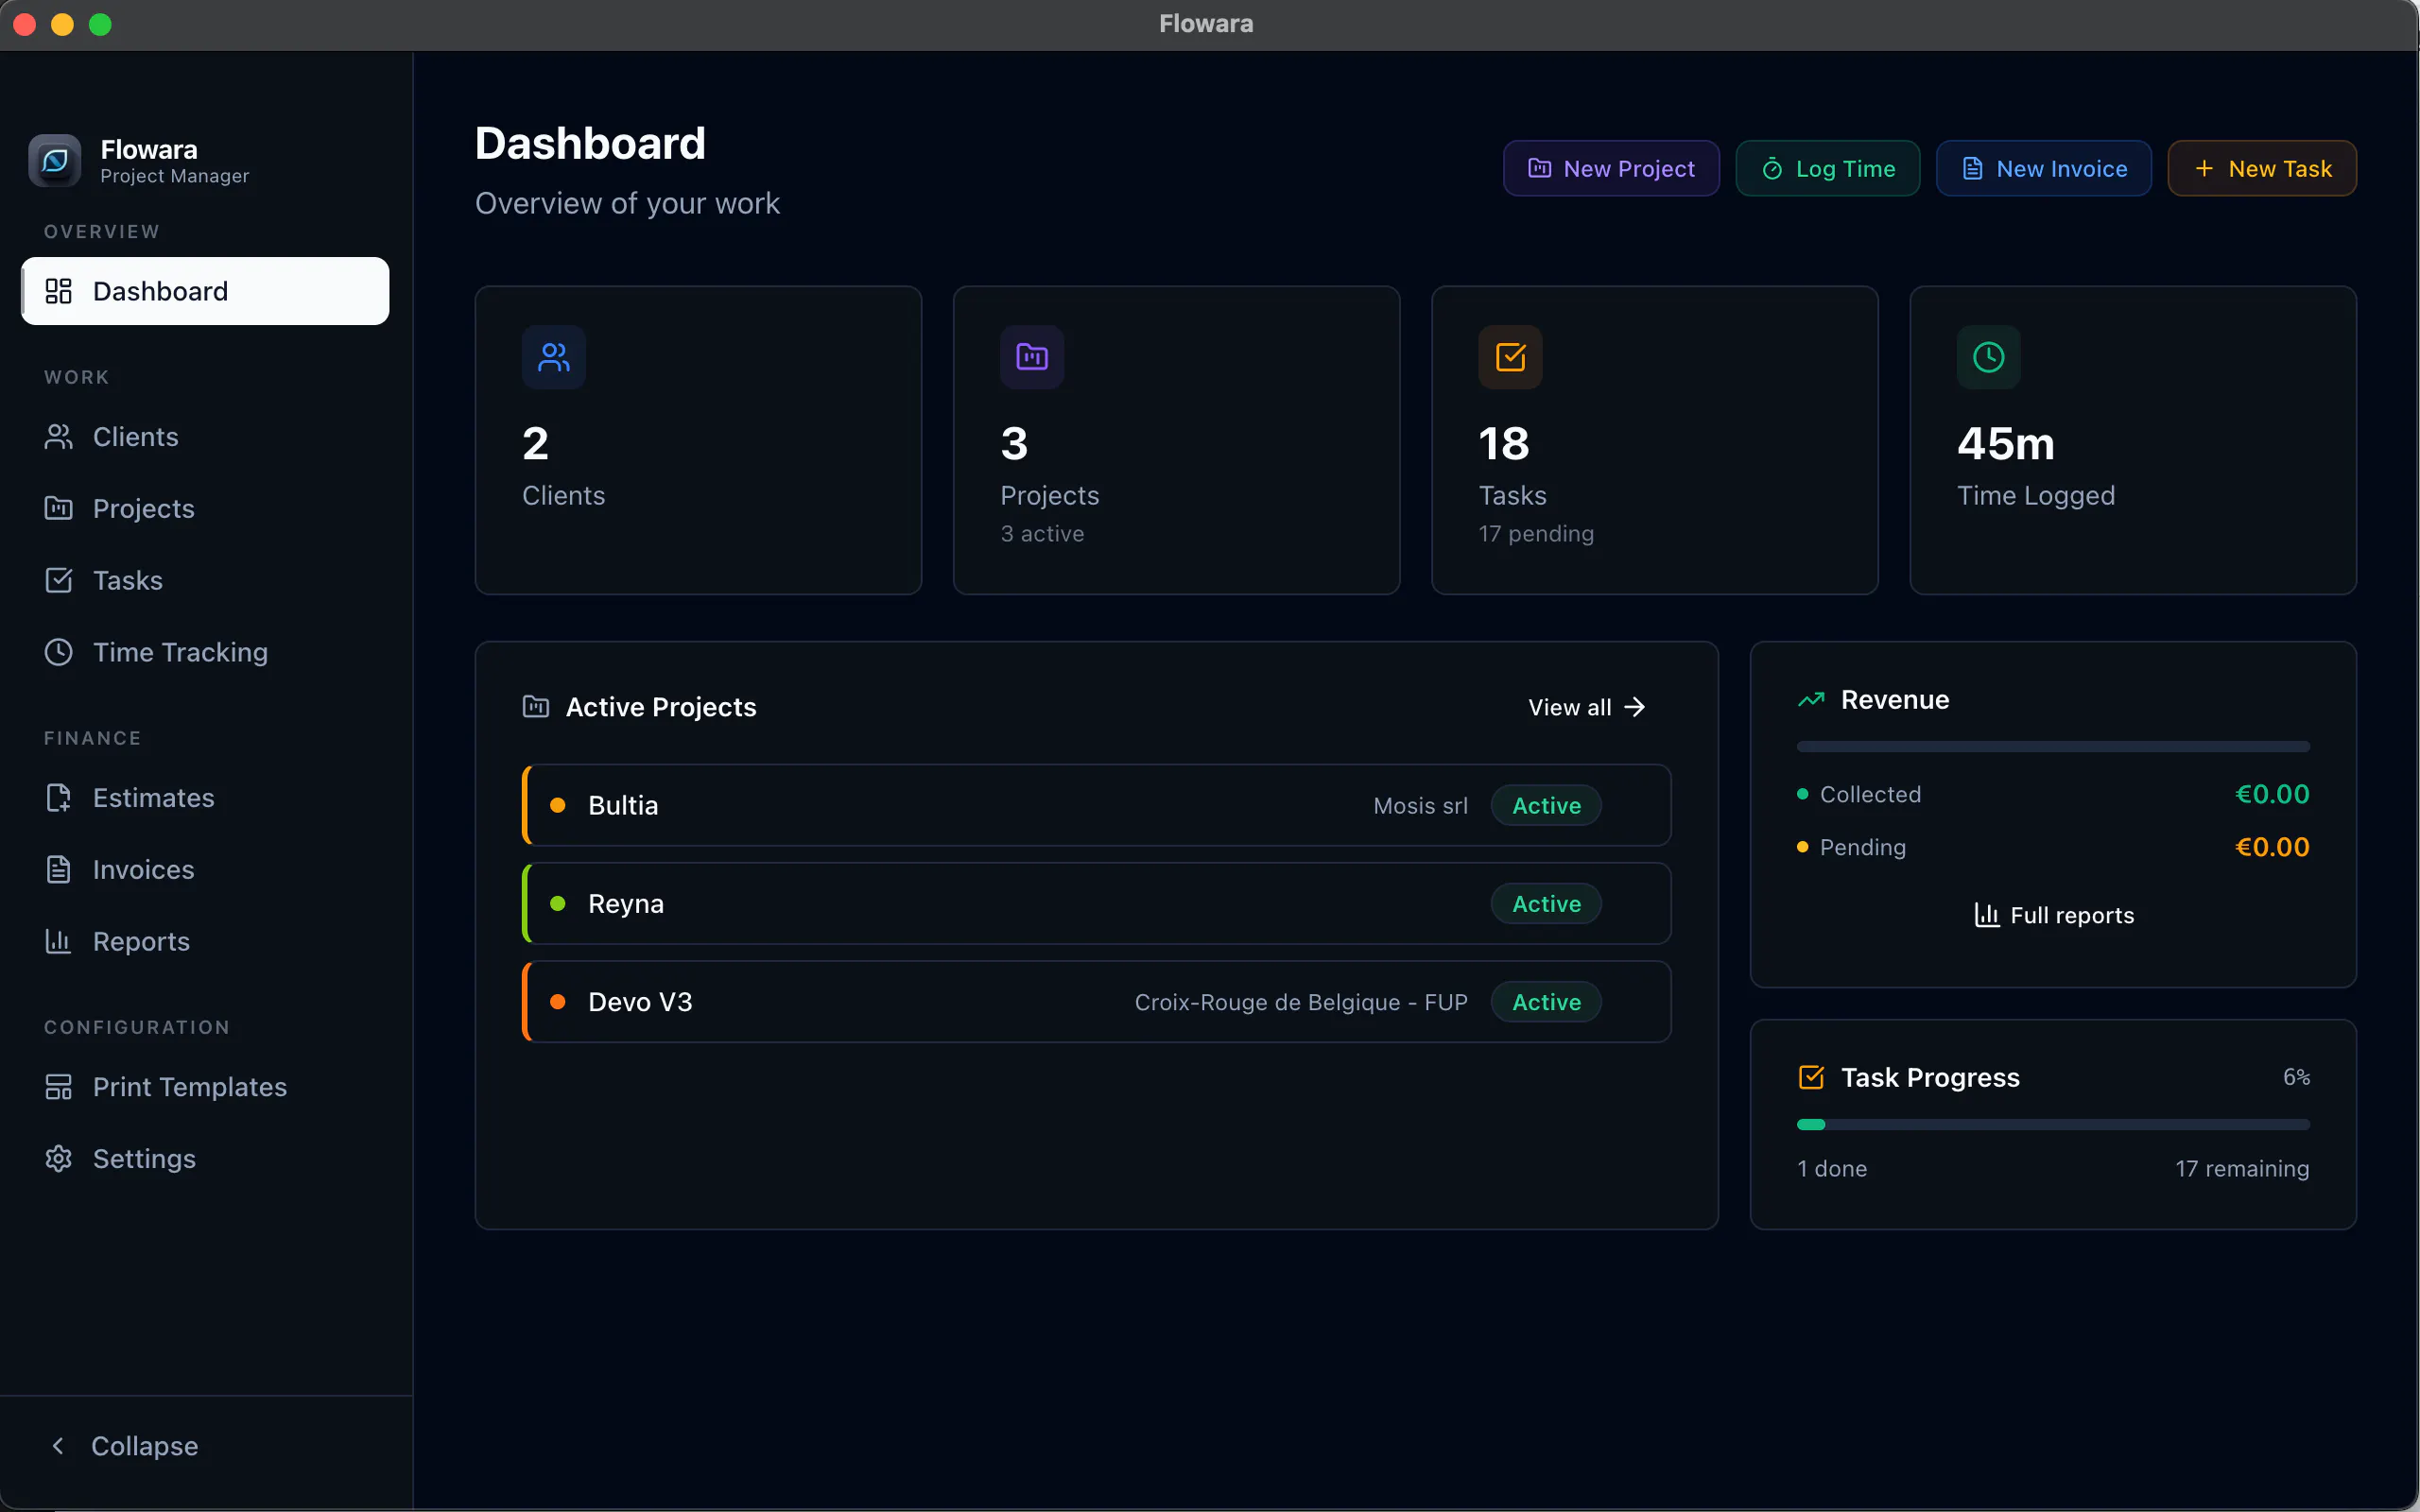Click the Clients people icon in sidebar
Screen dimensions: 2420x1512
click(x=59, y=437)
